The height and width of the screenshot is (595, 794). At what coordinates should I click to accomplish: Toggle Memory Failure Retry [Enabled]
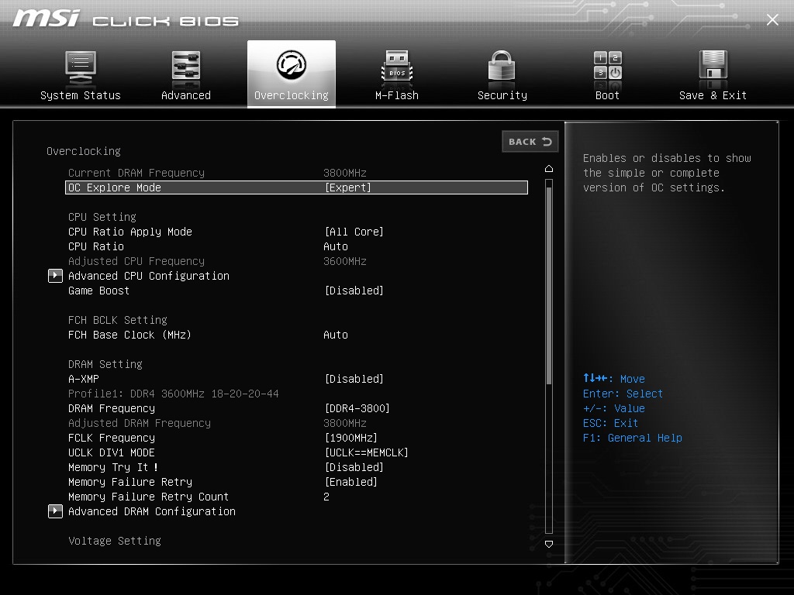(x=351, y=482)
